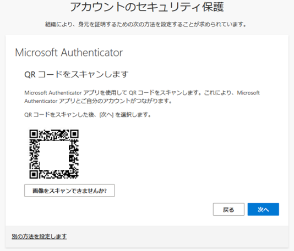Click the 次へ button

point(263,209)
